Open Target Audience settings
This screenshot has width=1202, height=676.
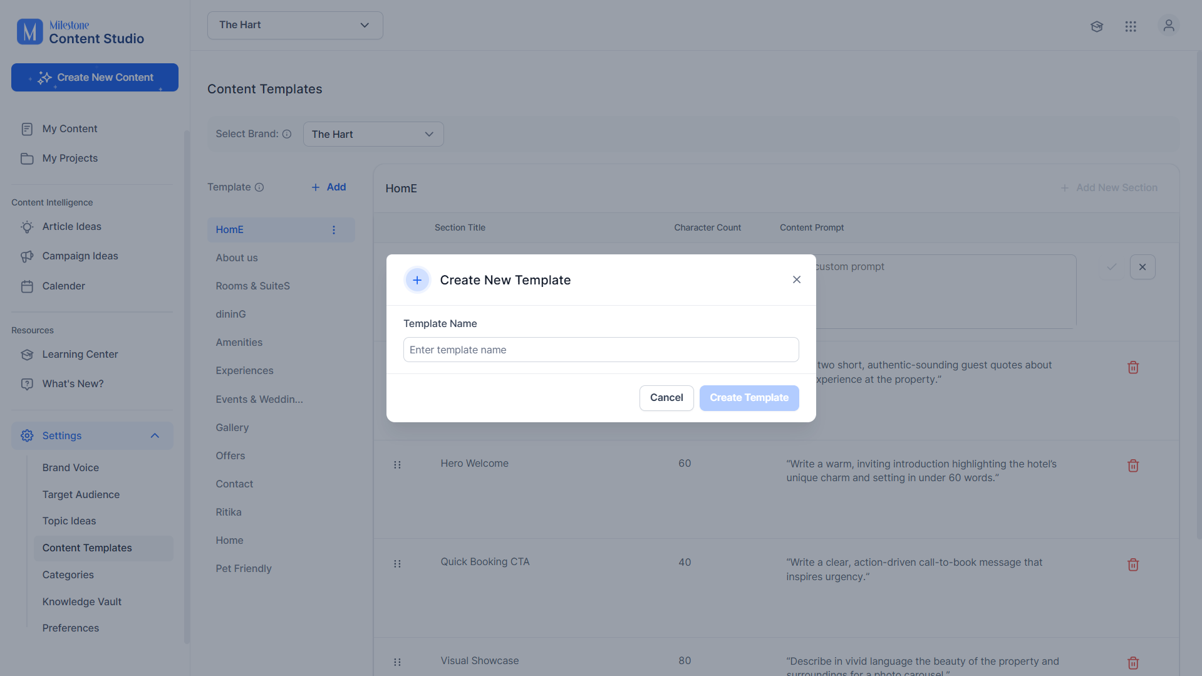(x=81, y=495)
